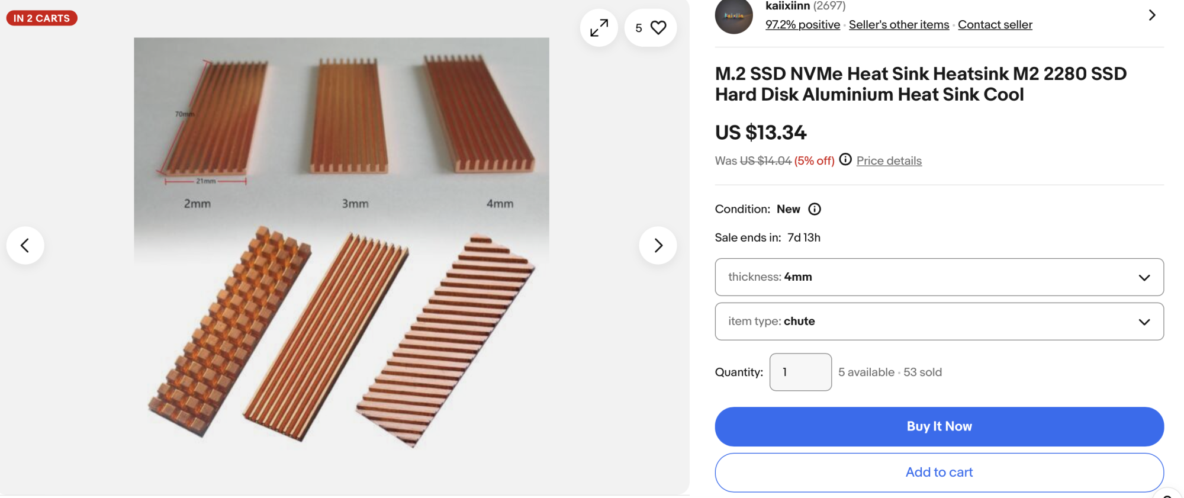The image size is (1184, 498).
Task: Click the seller name kaiixiinn
Action: pos(787,6)
